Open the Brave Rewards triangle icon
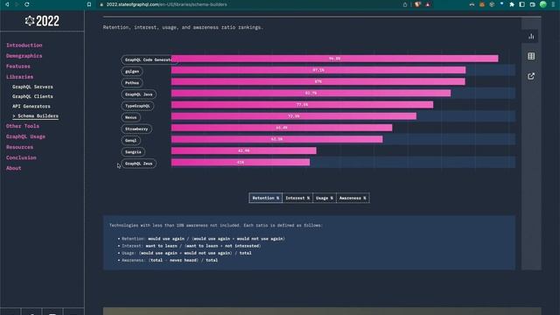The height and width of the screenshot is (315, 560). tap(428, 4)
